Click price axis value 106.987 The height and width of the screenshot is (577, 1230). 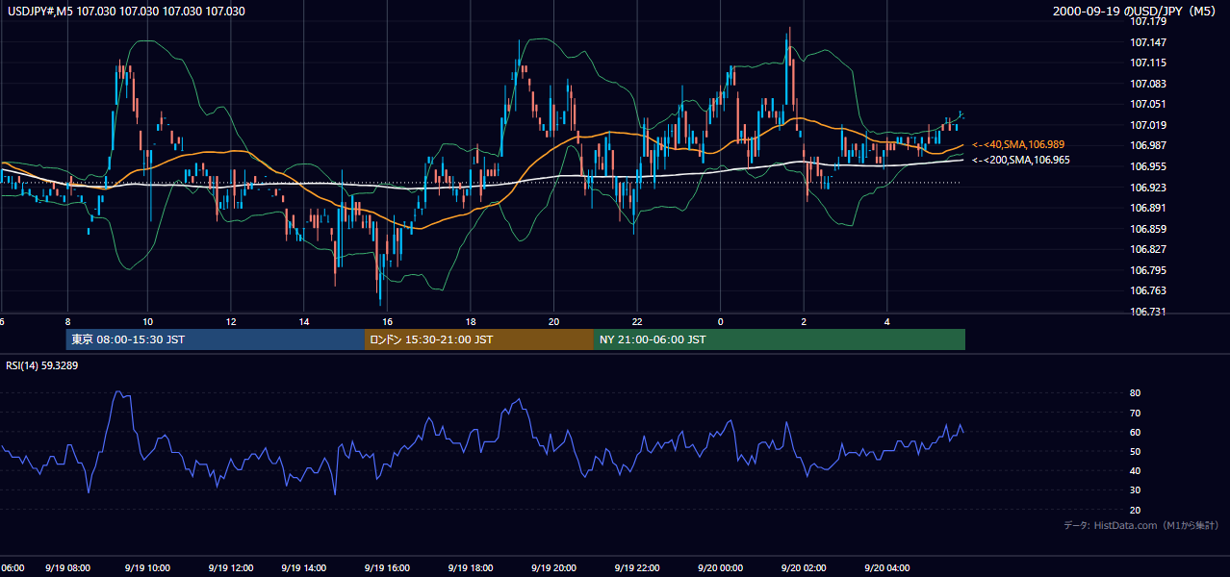click(x=1149, y=145)
